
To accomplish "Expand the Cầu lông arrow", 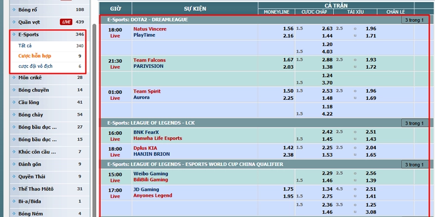I will pos(14,102).
